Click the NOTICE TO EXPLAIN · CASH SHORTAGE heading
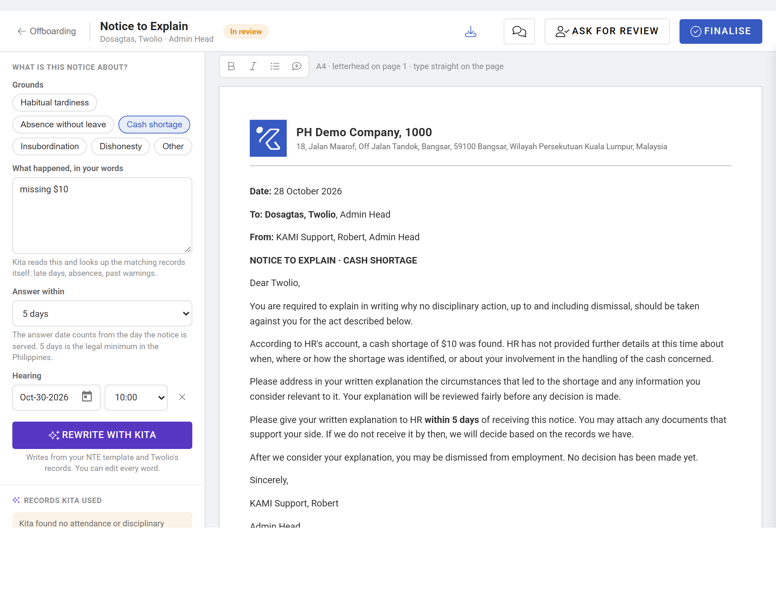The height and width of the screenshot is (616, 776). tap(333, 260)
